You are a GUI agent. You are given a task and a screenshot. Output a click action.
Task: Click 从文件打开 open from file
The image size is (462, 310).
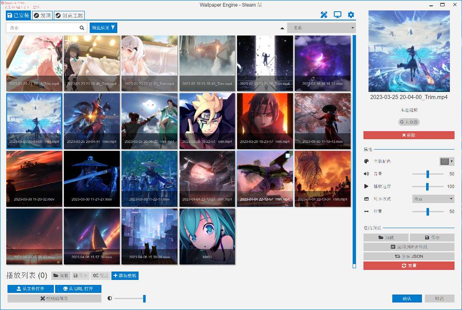coord(30,288)
